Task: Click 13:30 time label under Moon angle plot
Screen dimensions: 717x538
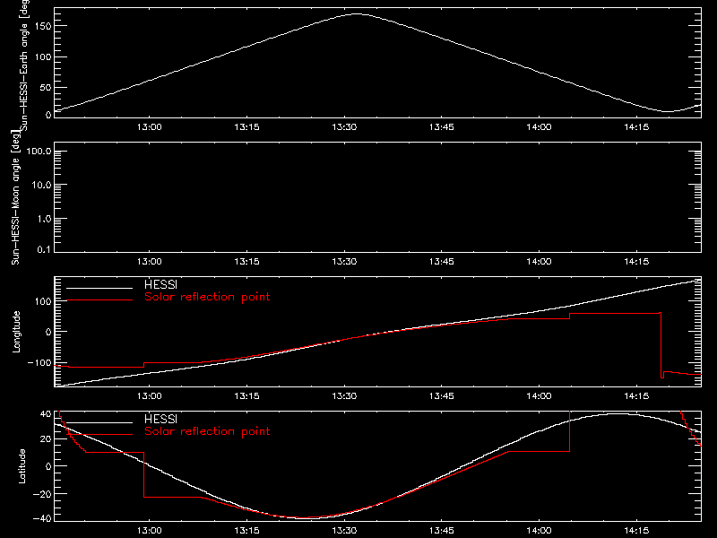Action: click(344, 262)
